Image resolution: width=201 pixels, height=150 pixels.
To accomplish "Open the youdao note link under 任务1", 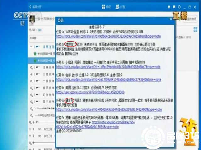I will point(108,36).
